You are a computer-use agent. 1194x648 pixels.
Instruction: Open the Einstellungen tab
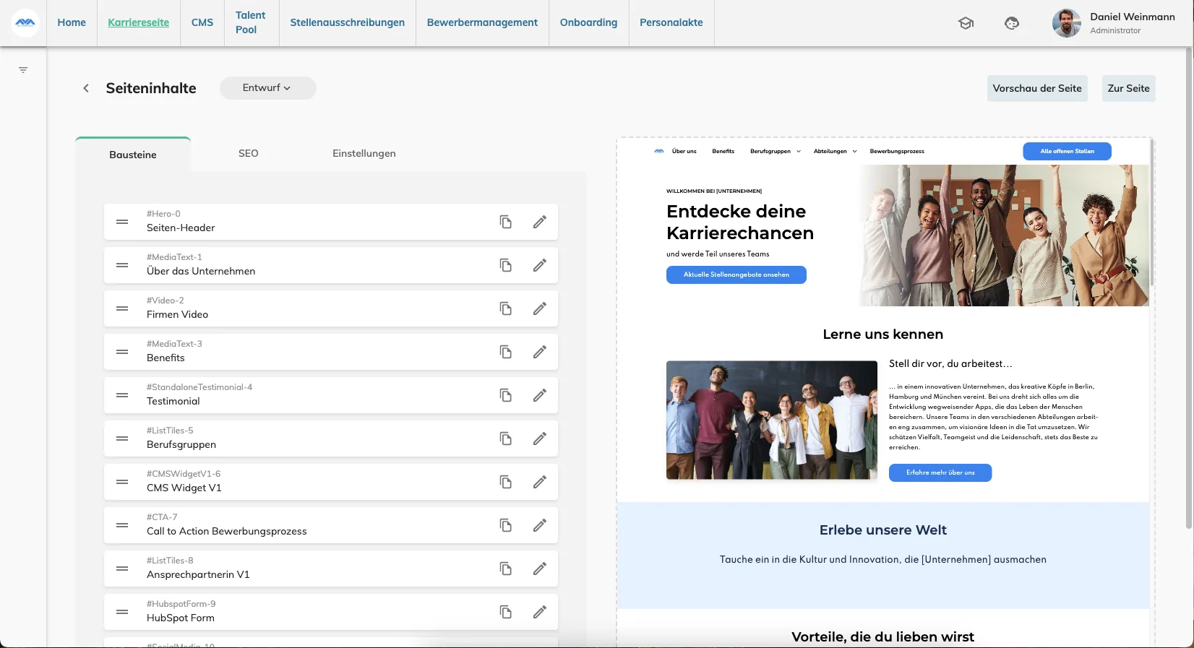point(364,153)
